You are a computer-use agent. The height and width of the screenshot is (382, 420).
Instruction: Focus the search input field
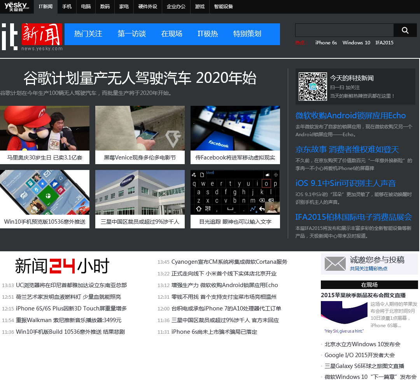pyautogui.click(x=345, y=30)
